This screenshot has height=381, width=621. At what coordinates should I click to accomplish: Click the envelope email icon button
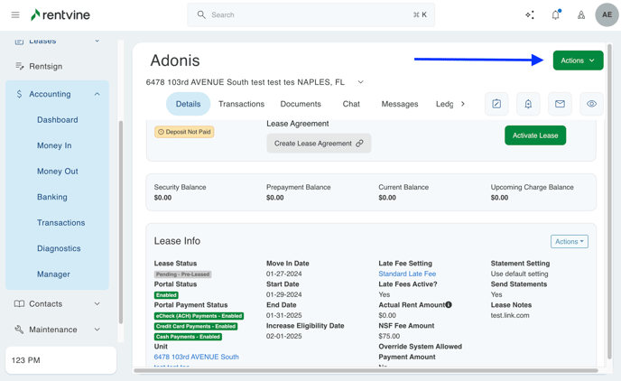coord(560,104)
